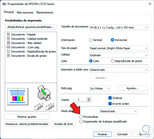Confirm with the Aceptar button
154x139 pixels.
(102, 134)
